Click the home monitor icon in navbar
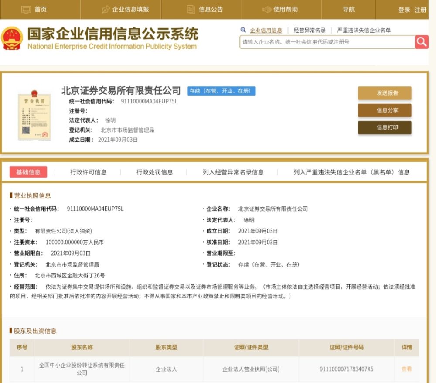This screenshot has width=436, height=383. coord(27,9)
